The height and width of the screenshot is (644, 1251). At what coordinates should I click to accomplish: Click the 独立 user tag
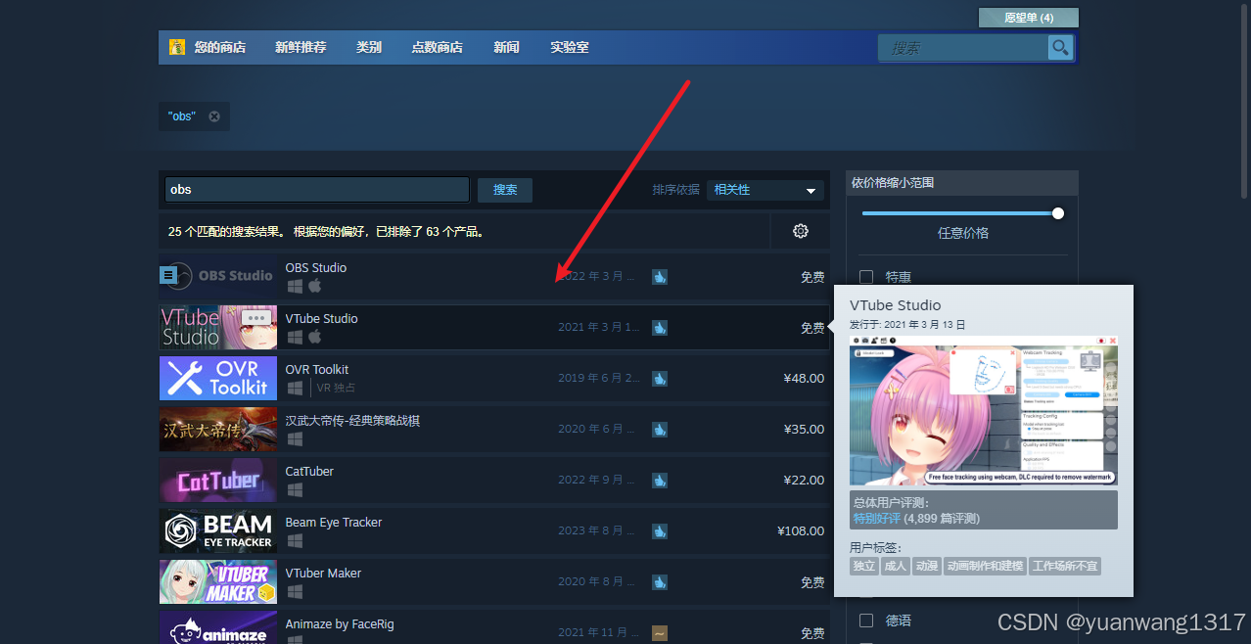pos(864,566)
